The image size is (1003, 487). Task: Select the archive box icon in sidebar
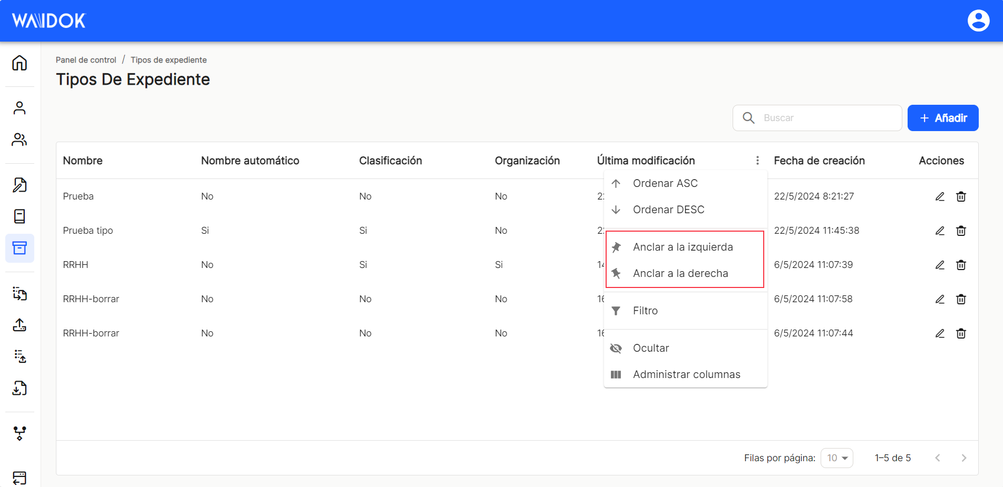point(20,248)
